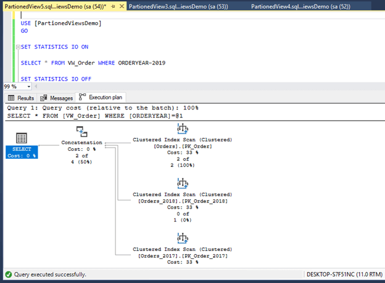Click the horizontal scrollbar left arrow
This screenshot has width=385, height=283.
(36, 86)
